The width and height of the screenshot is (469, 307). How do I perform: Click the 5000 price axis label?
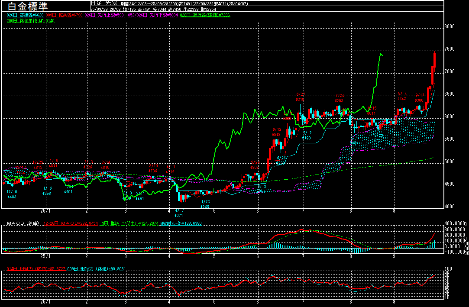click(450, 162)
